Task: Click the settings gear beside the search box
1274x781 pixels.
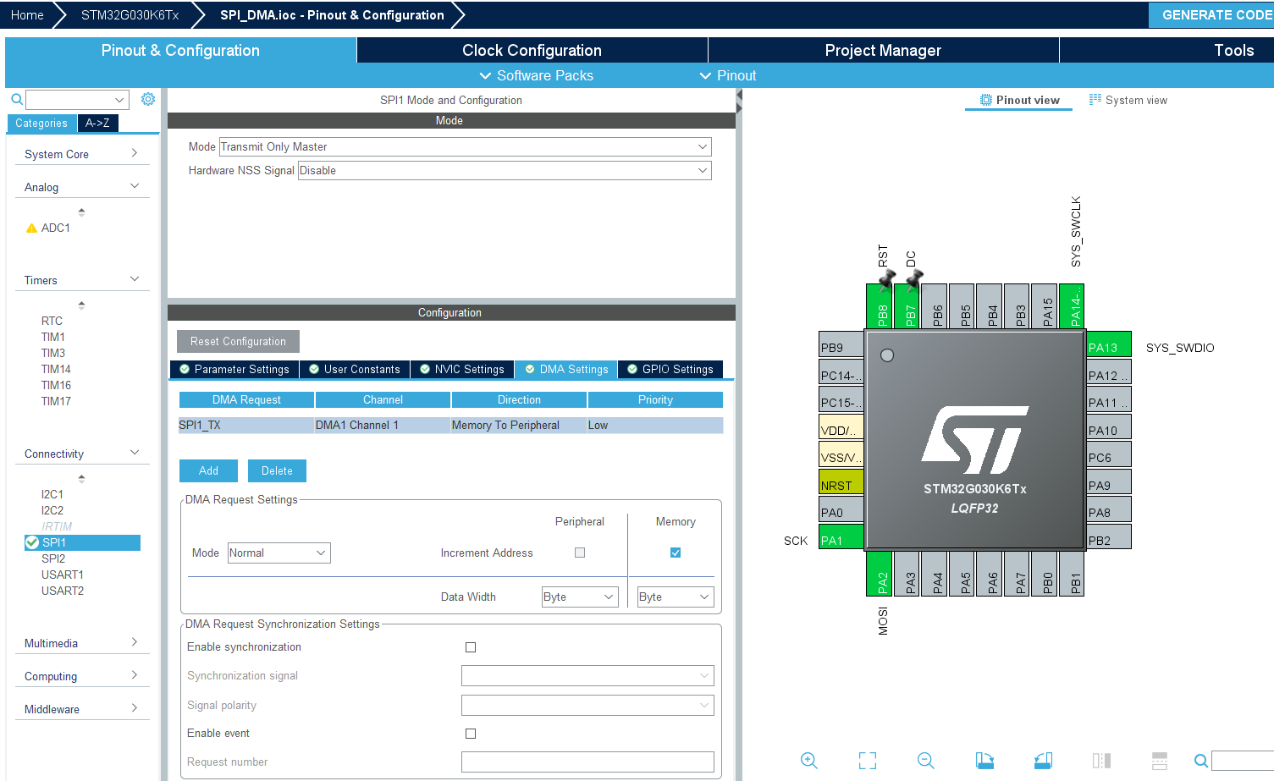Action: pyautogui.click(x=148, y=99)
